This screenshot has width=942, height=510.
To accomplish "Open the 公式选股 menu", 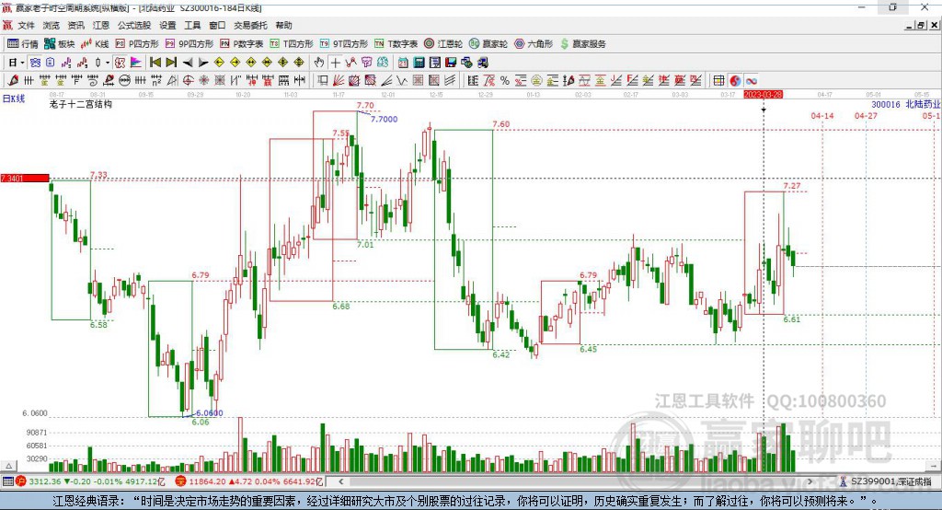I will click(x=133, y=26).
